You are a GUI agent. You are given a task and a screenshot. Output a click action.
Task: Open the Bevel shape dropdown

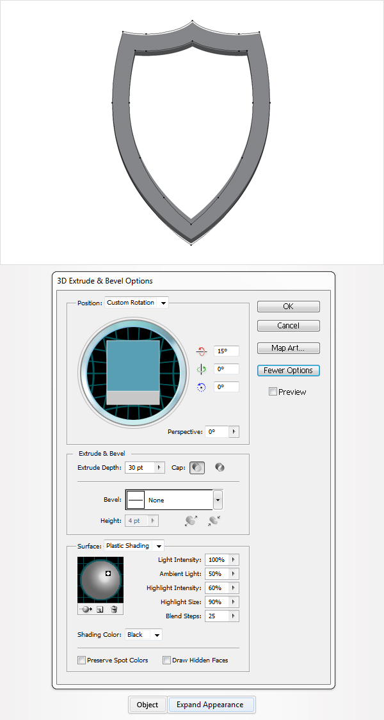coord(218,500)
